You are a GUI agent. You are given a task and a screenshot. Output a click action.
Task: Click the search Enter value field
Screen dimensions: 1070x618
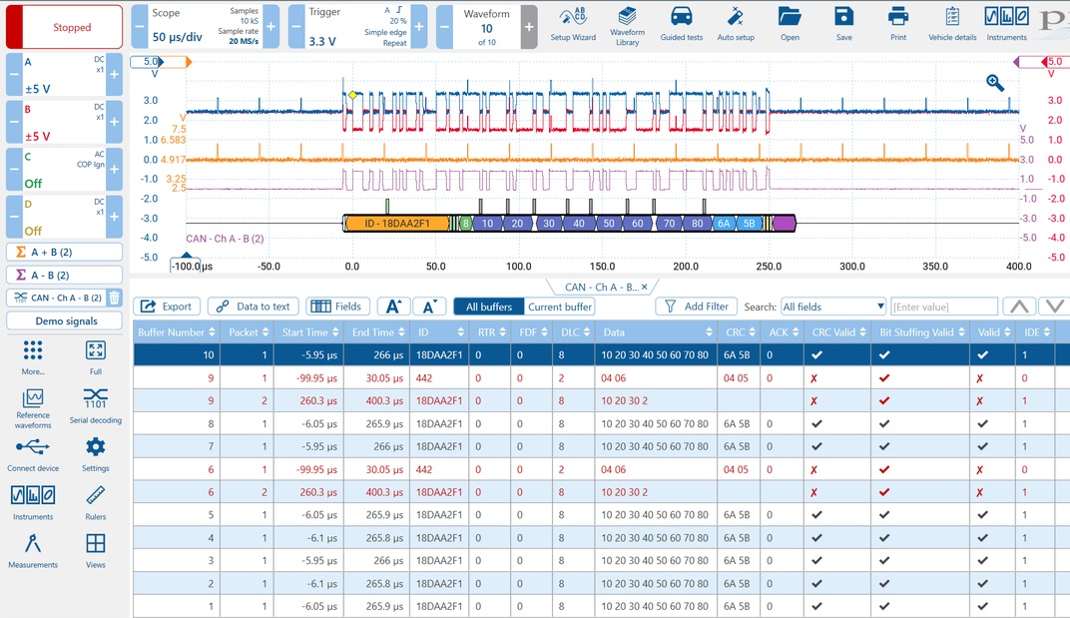944,307
